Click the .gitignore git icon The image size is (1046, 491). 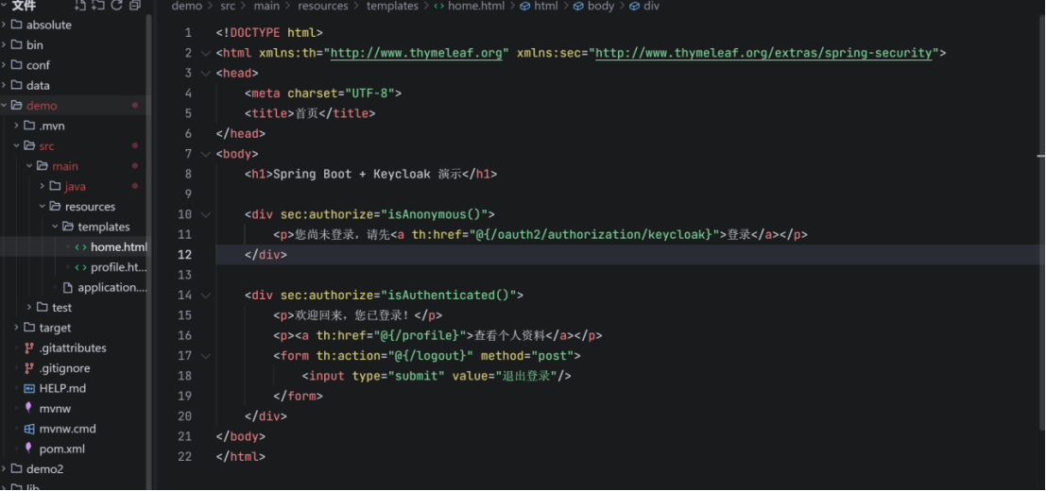pyautogui.click(x=28, y=367)
